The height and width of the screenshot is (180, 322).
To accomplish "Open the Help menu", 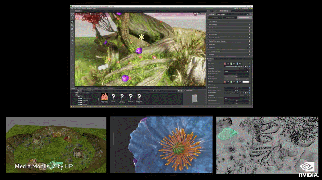I will pyautogui.click(x=94, y=9).
